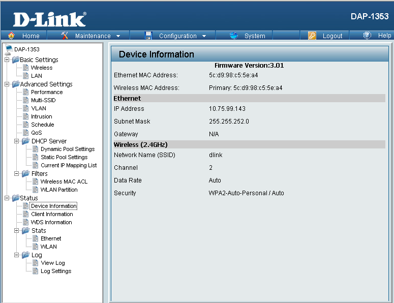394x303 pixels.
Task: Go to the Home menu
Action: pos(31,36)
